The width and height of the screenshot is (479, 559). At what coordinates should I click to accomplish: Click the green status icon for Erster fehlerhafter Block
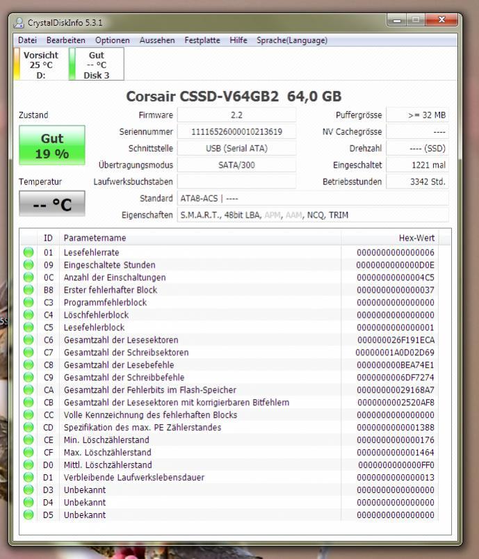(29, 290)
